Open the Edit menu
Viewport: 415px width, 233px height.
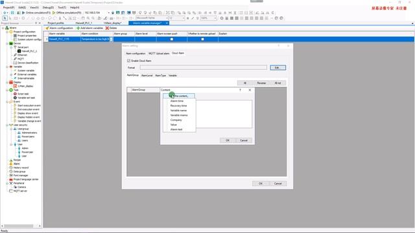point(22,7)
